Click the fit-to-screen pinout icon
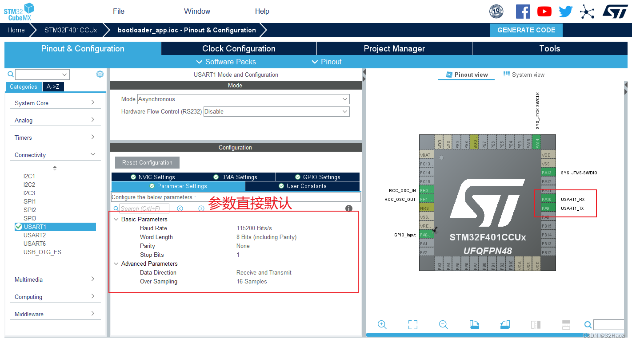 413,325
